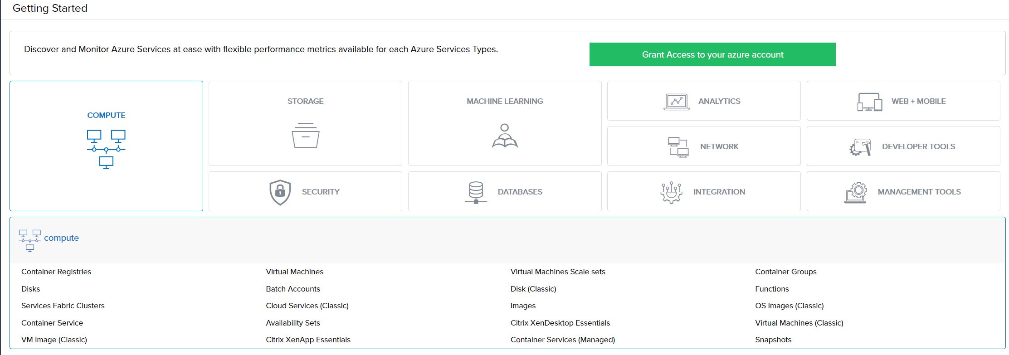Viewport: 1009px width, 355px height.
Task: Click the Management Tools gear icon
Action: [x=856, y=192]
